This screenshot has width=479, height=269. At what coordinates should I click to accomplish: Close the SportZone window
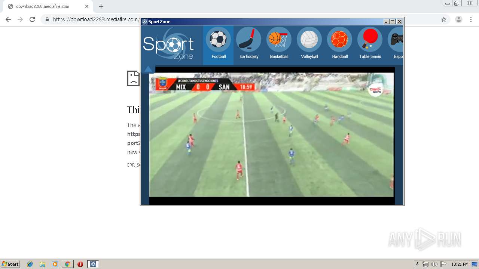399,22
